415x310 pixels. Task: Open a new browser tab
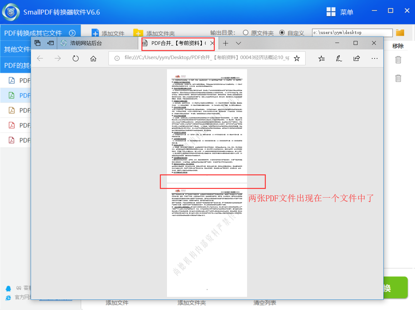click(225, 43)
